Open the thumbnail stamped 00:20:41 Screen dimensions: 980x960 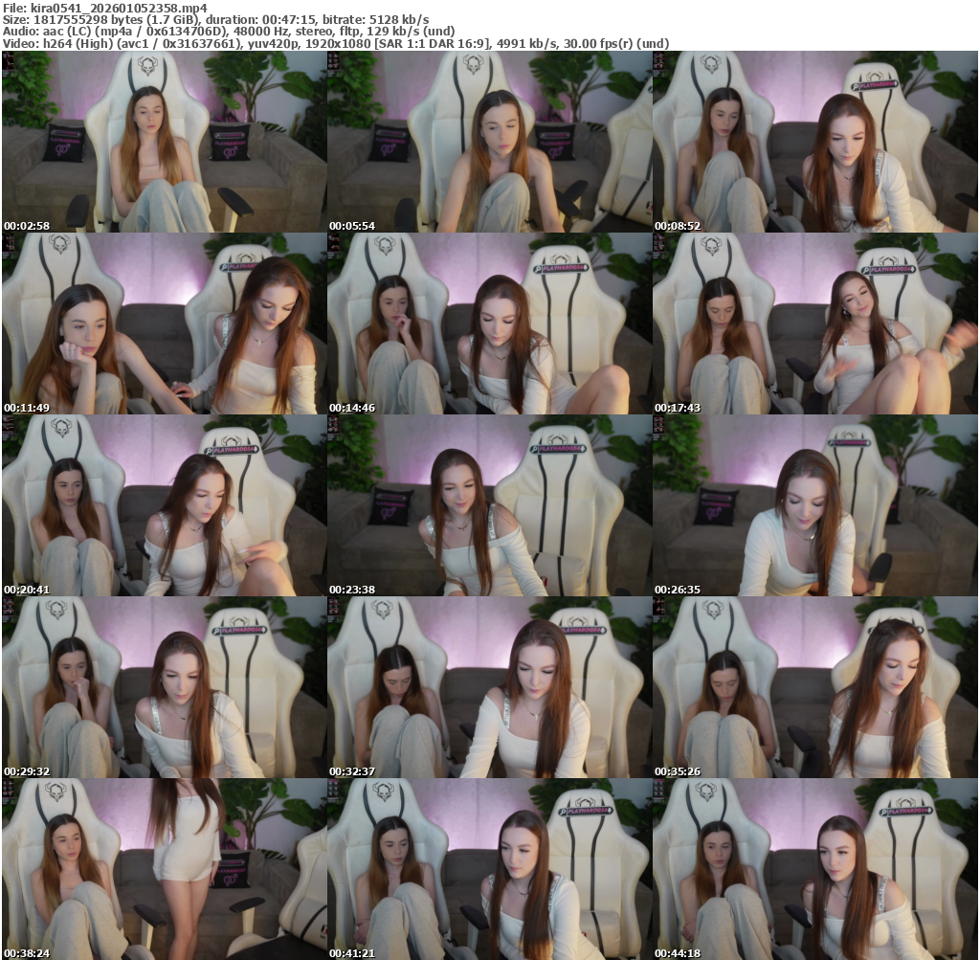(x=164, y=505)
